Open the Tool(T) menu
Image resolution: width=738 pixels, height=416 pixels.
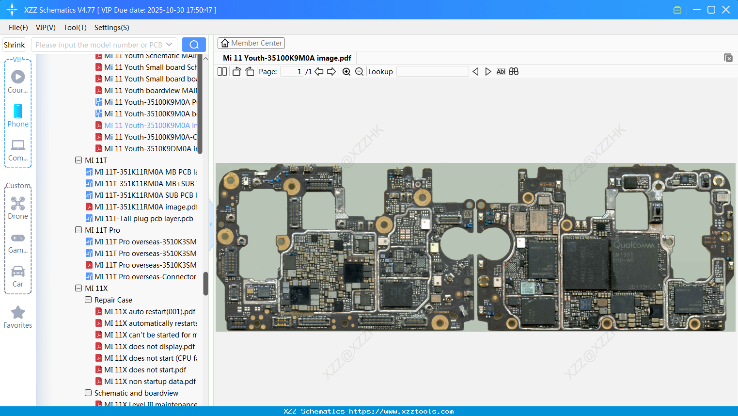point(75,28)
